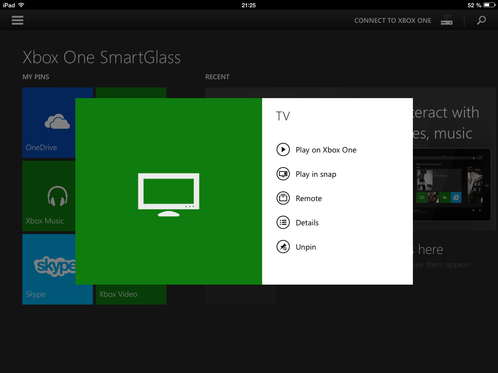Viewport: 498px width, 373px height.
Task: Tap the 21:25 clock
Action: pyautogui.click(x=249, y=5)
